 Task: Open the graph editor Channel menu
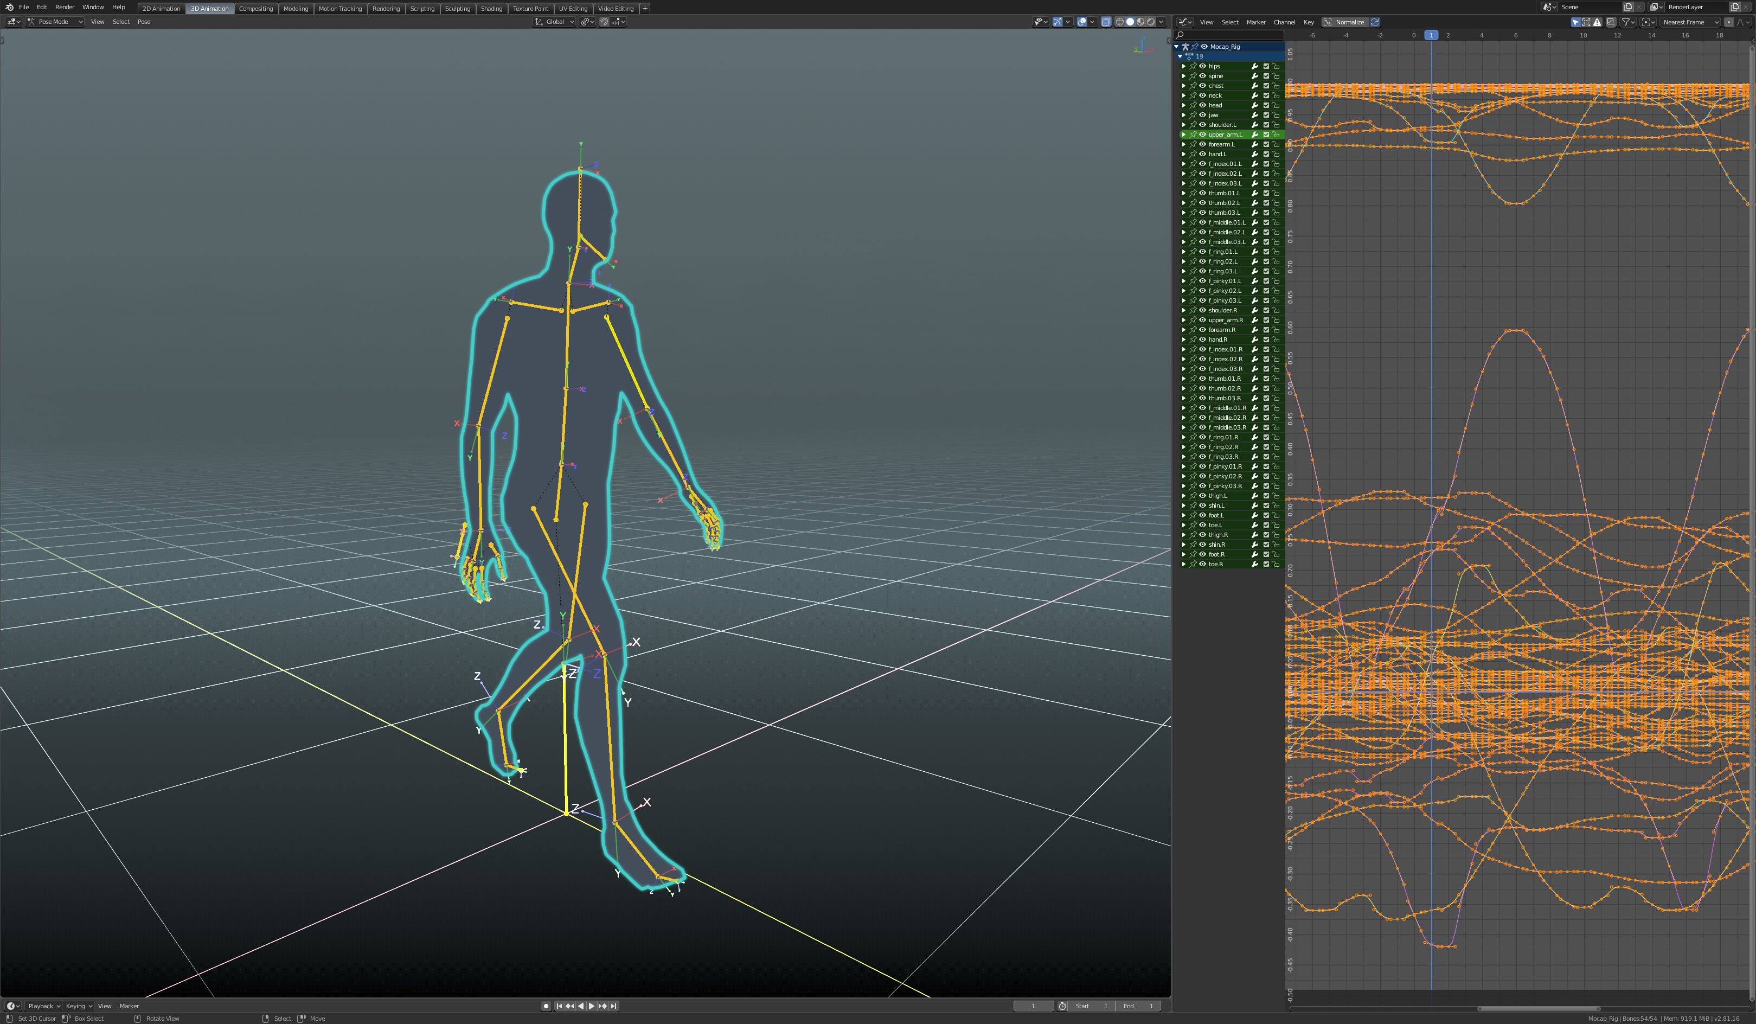[x=1284, y=22]
